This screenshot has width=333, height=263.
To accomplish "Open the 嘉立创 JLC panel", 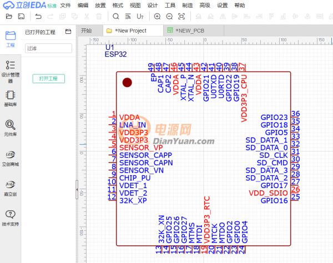I will 11,188.
